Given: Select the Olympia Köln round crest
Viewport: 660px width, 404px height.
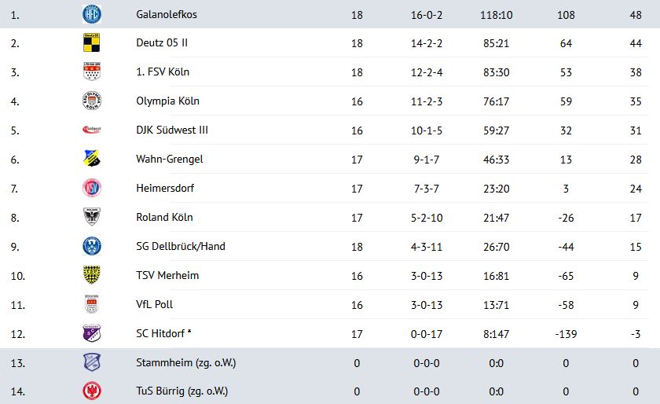Looking at the screenshot, I should point(92,101).
